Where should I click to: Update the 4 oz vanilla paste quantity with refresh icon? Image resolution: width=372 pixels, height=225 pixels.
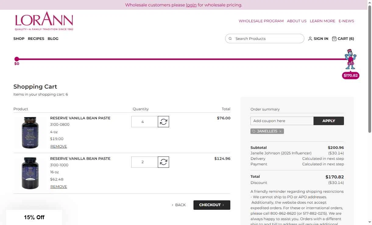[x=163, y=122]
